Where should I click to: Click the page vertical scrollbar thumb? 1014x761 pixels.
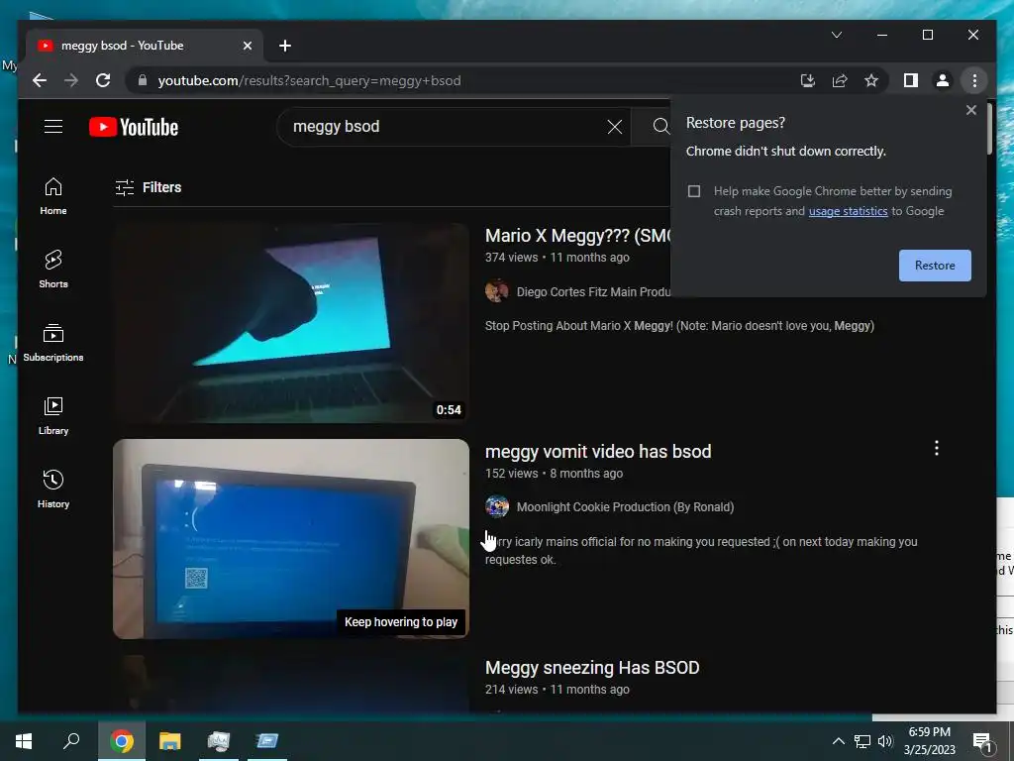pos(989,129)
